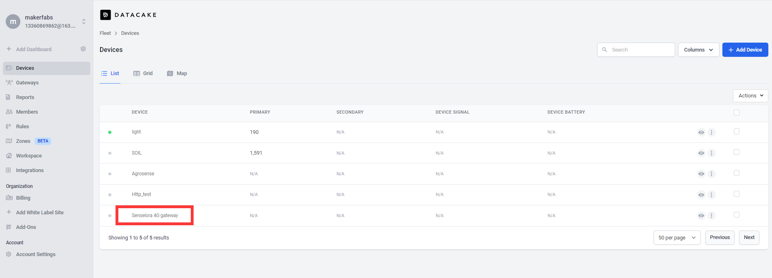Click the makerfabs avatar icon
The width and height of the screenshot is (772, 278).
coord(13,22)
